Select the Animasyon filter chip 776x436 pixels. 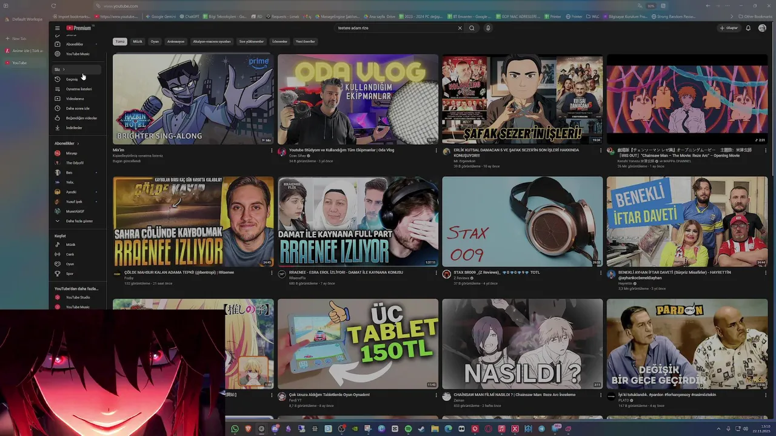click(176, 42)
